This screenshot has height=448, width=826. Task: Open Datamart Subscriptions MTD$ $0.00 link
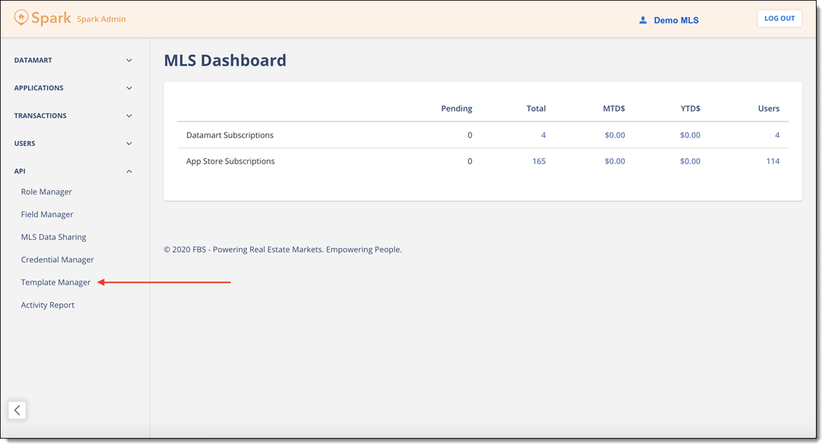pyautogui.click(x=615, y=136)
